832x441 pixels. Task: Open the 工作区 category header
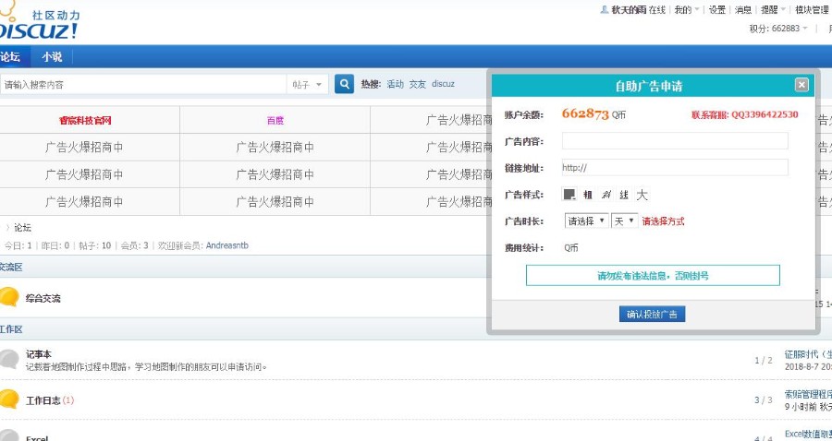tap(11, 329)
